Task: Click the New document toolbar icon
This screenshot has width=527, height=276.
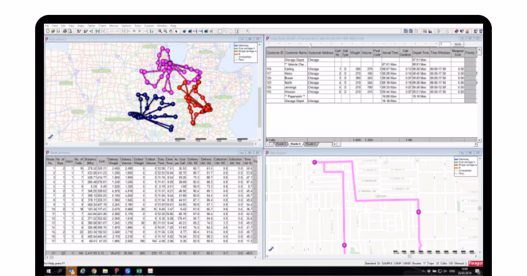Action: (48, 31)
